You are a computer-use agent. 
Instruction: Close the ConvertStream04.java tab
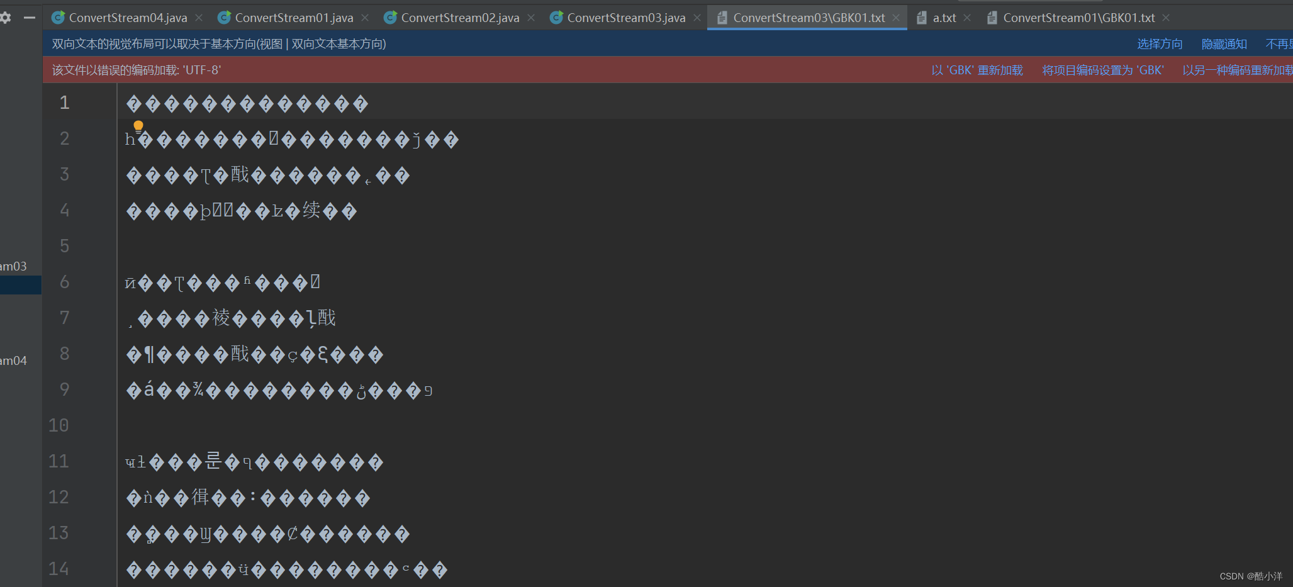[199, 18]
